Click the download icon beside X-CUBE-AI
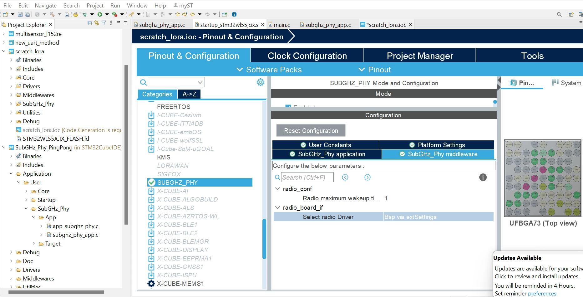 coord(151,191)
